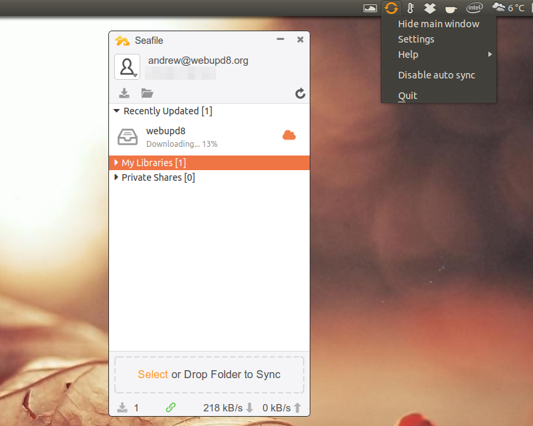Click the download tasks icon in status bar
Screen dimensions: 533x426
[122, 407]
